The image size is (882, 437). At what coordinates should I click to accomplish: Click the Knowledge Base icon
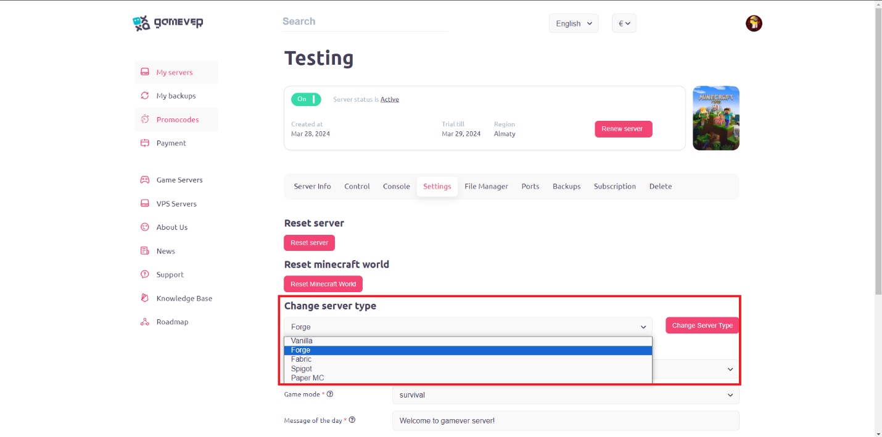pos(145,298)
